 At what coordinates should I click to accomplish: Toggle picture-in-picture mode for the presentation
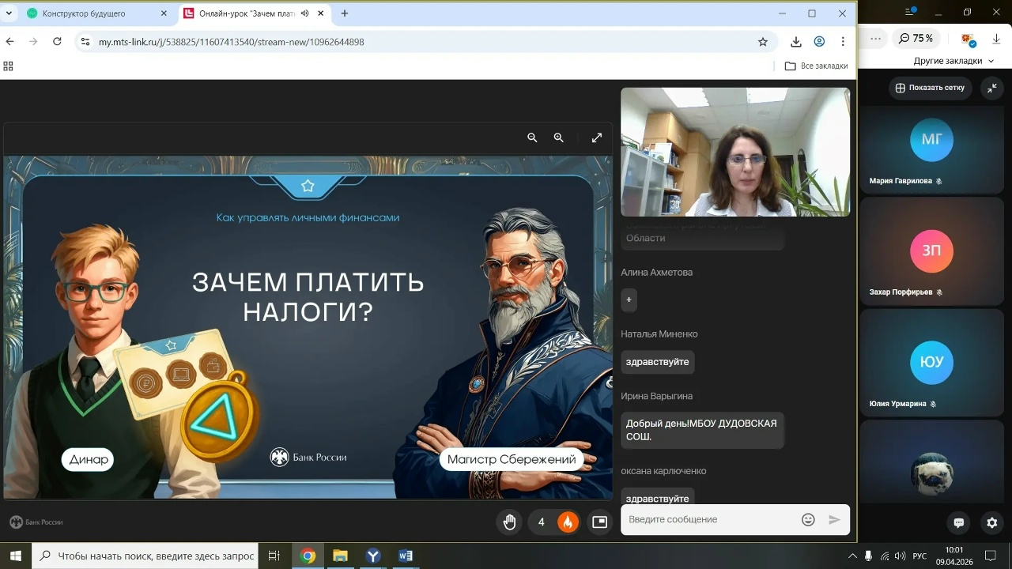click(x=599, y=522)
